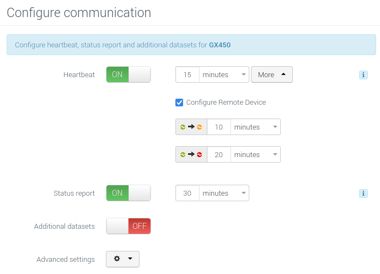This screenshot has width=380, height=274.
Task: Turn off the Heartbeat toggle
Action: [x=128, y=74]
